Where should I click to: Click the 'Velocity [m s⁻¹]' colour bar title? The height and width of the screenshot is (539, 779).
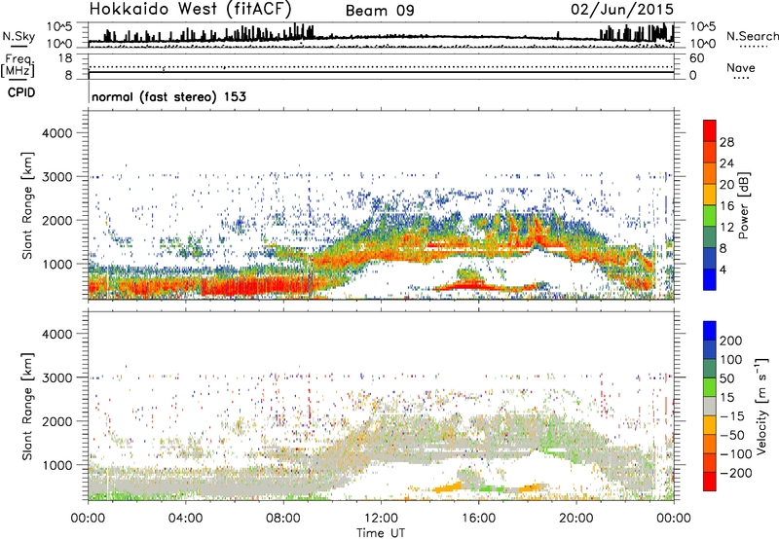coord(760,407)
